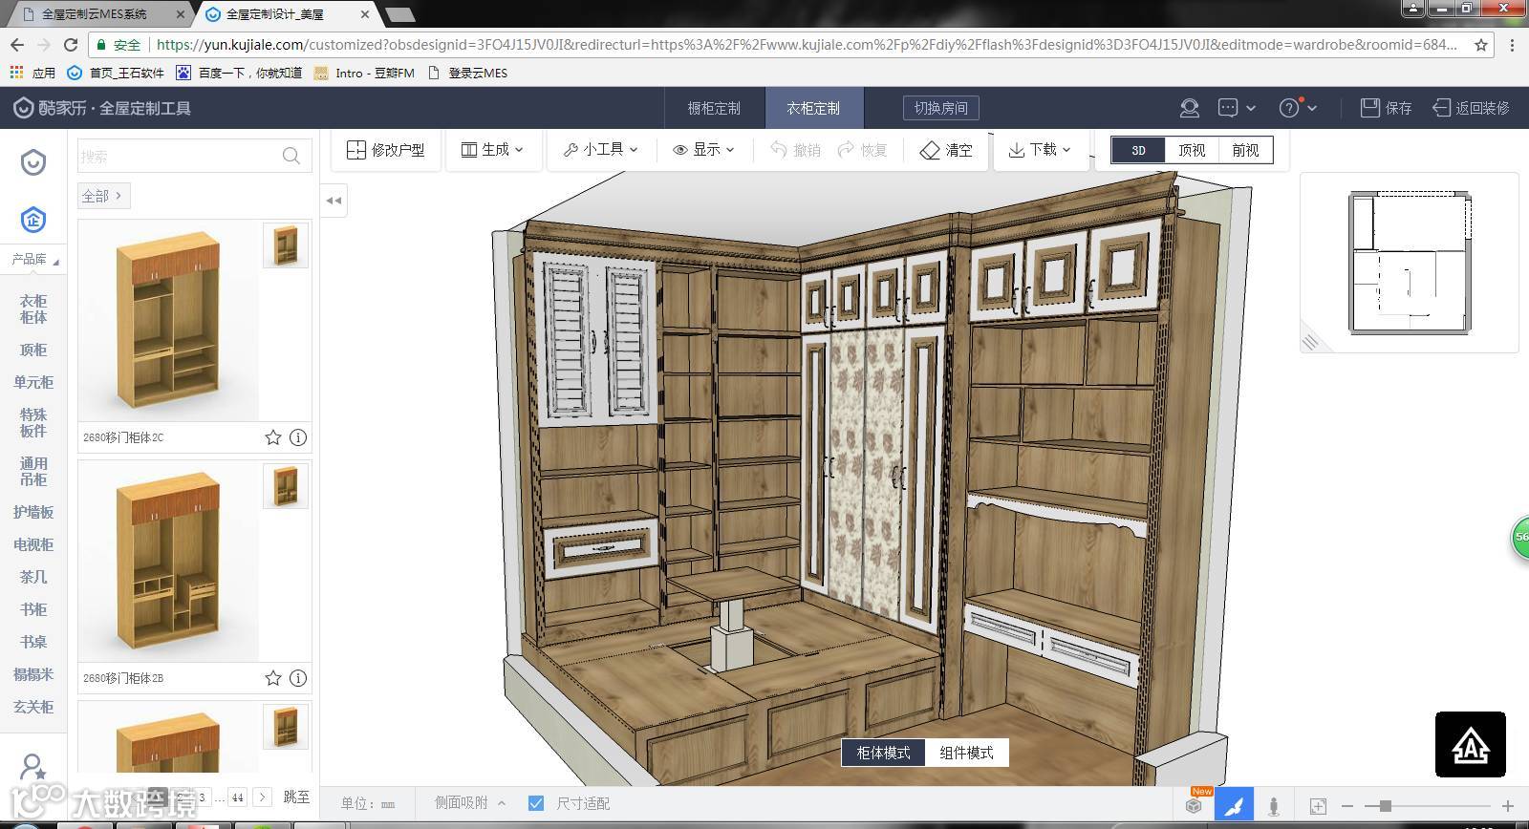Select the bird's-eye fly view mode
This screenshot has width=1529, height=829.
pos(1234,805)
